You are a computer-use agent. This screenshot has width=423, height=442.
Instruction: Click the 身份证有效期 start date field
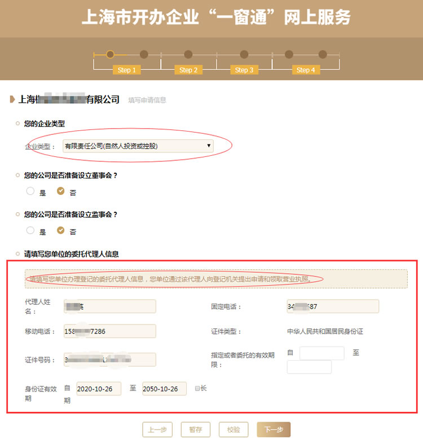coord(98,389)
